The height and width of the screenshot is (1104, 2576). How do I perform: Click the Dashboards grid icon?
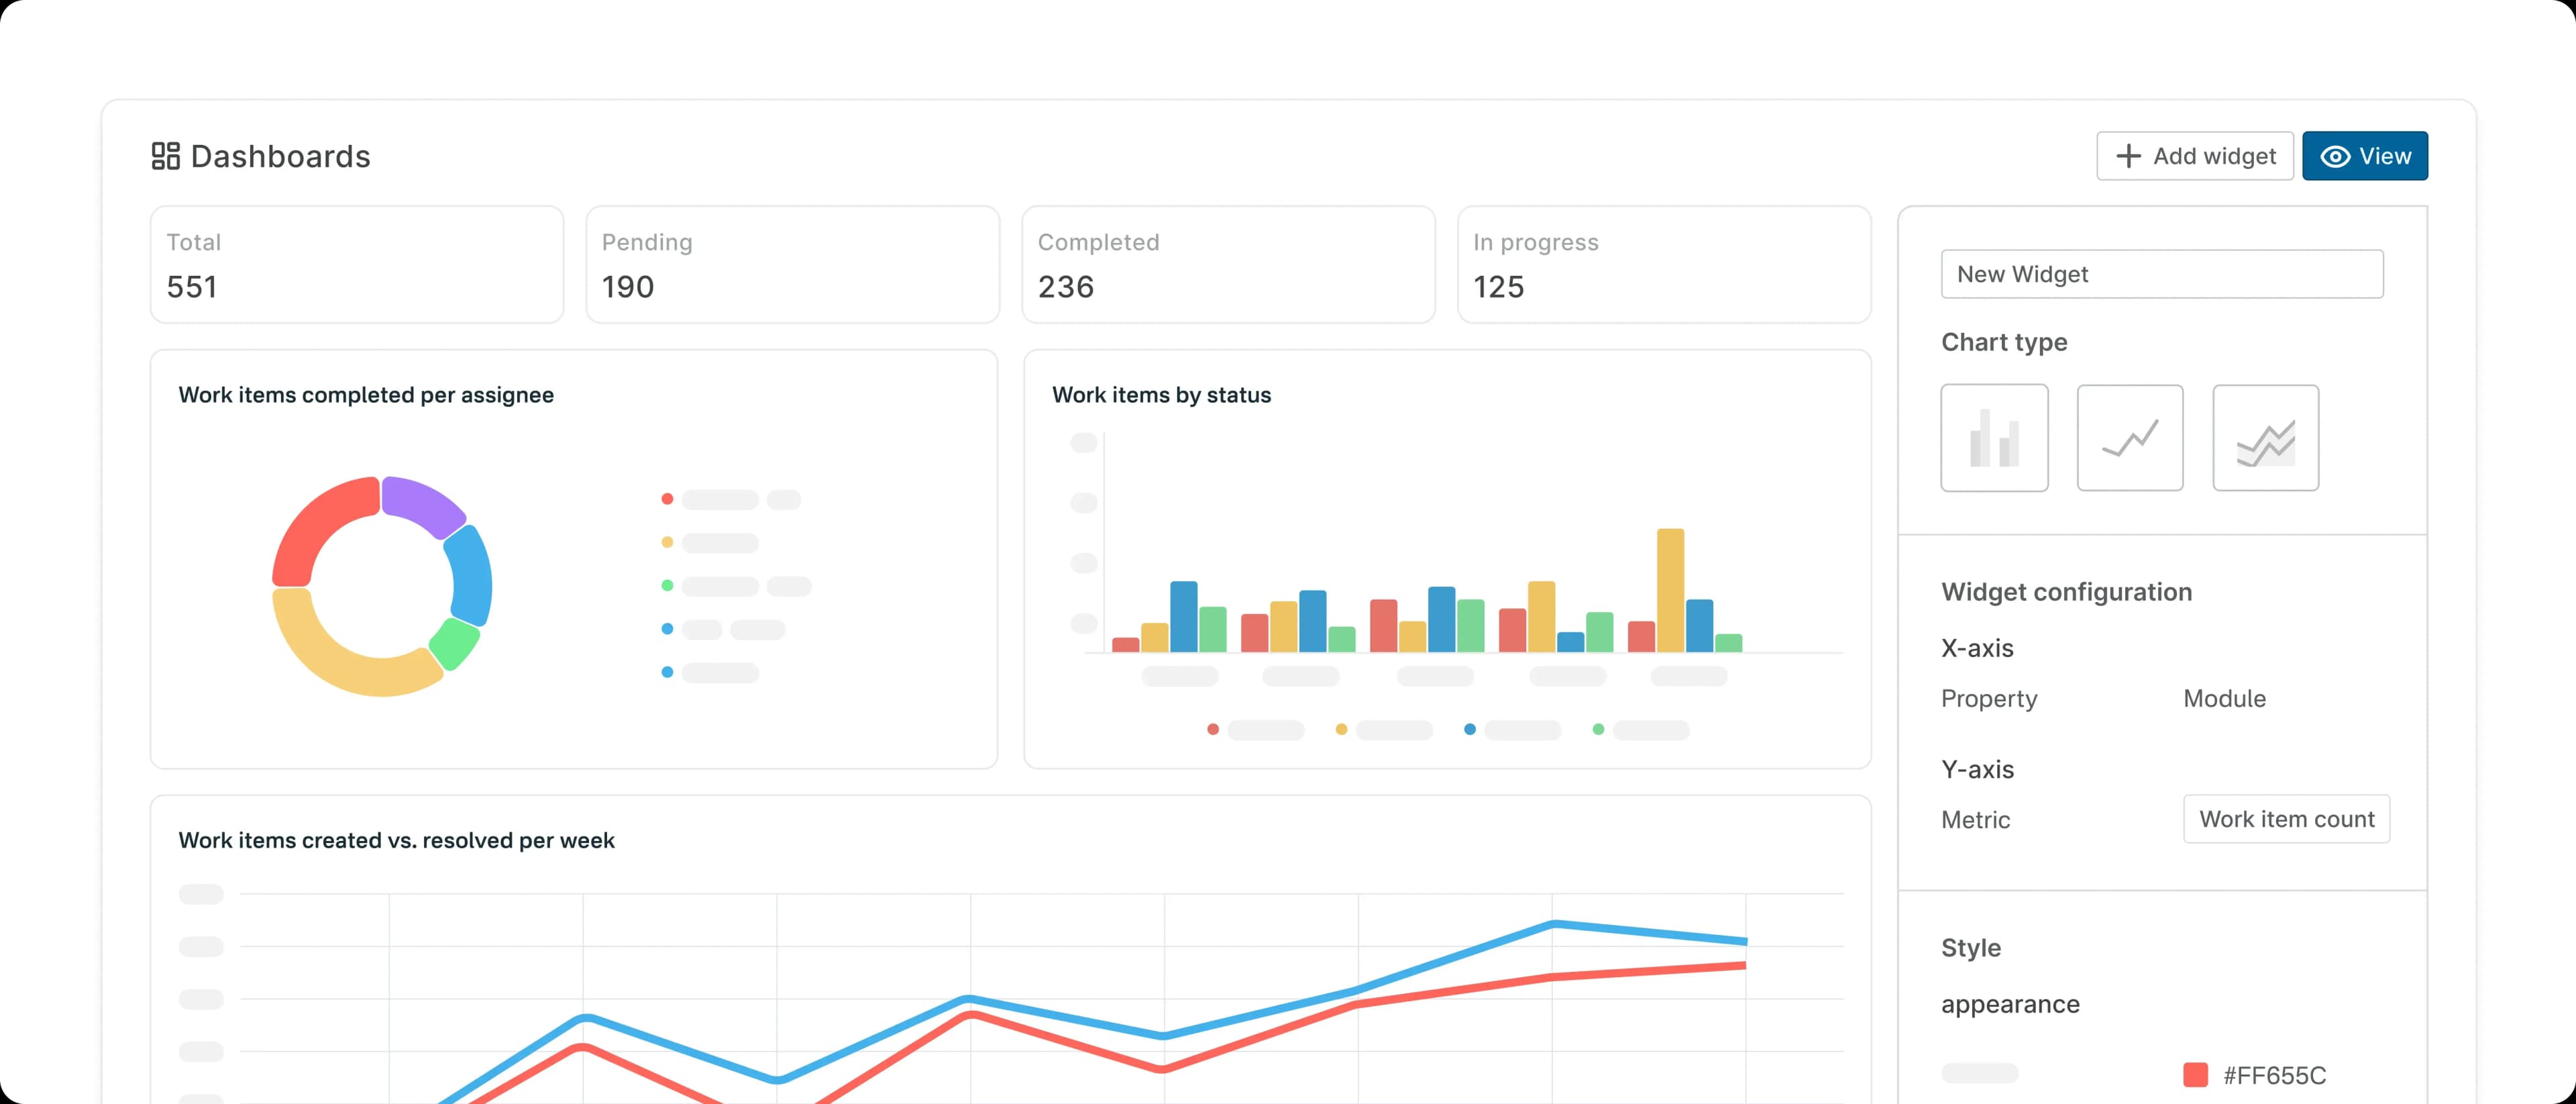click(x=165, y=156)
